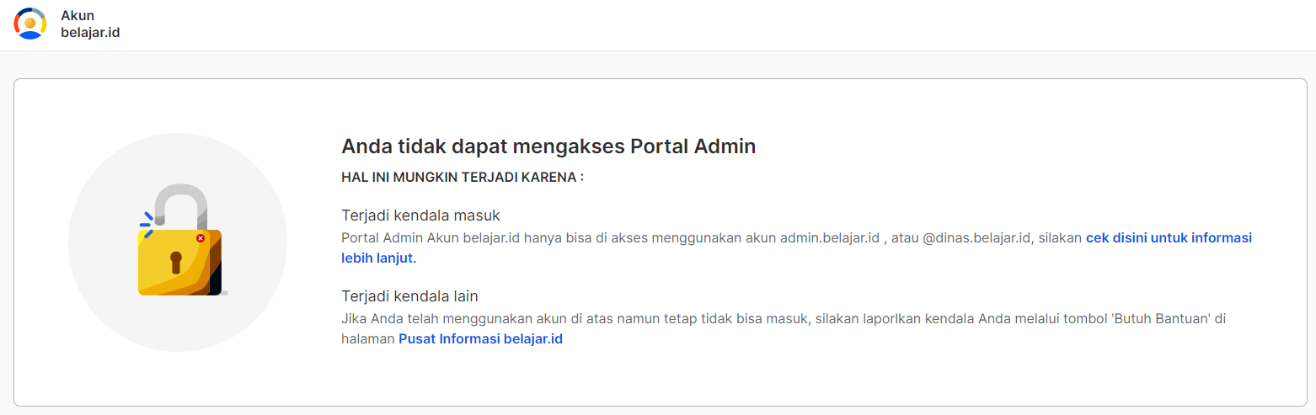
Task: Click the 'Akun belajar.id' header text
Action: 90,24
